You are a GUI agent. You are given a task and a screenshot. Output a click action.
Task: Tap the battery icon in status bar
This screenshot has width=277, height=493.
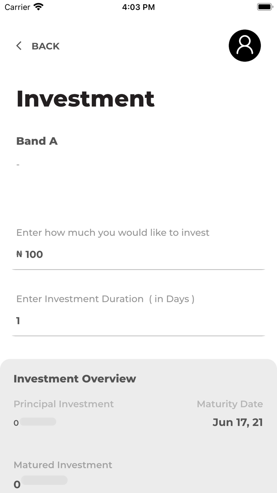tap(265, 7)
